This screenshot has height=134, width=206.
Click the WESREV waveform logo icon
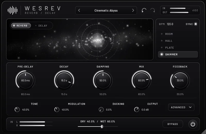(x=13, y=10)
